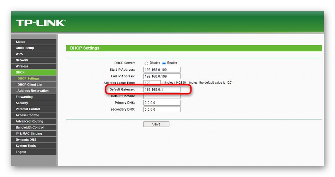The height and width of the screenshot is (177, 335).
Task: Click the 'Secondary DNS:' label
Action: tap(123, 110)
